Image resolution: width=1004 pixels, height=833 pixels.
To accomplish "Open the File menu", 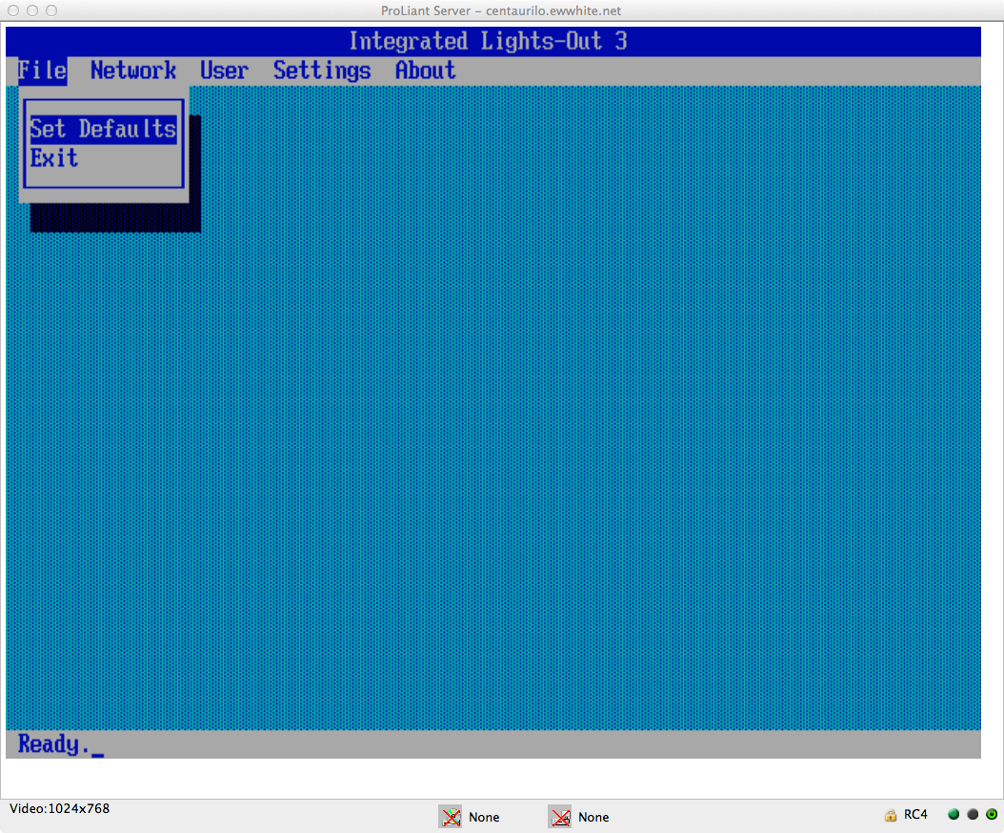I will 42,71.
